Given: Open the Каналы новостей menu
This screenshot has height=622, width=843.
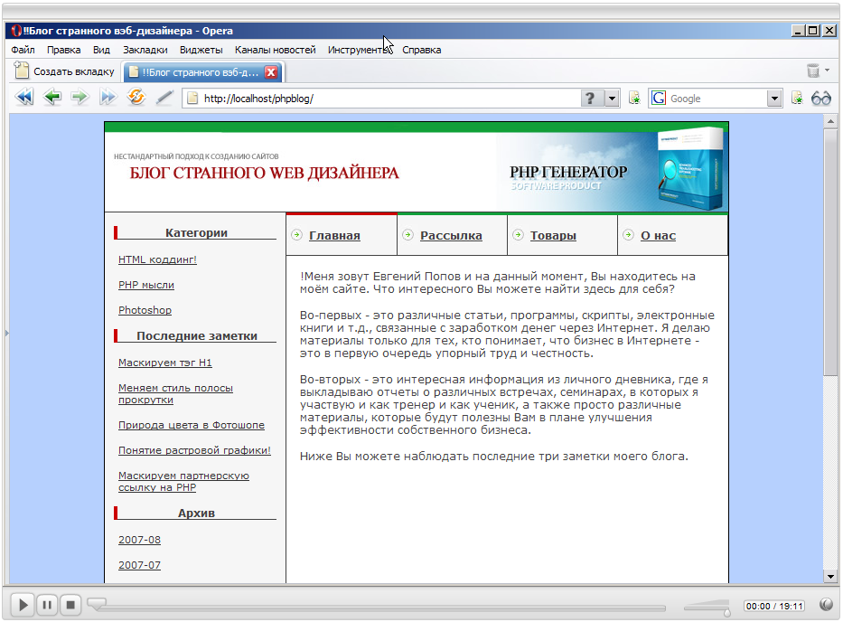Looking at the screenshot, I should point(276,50).
